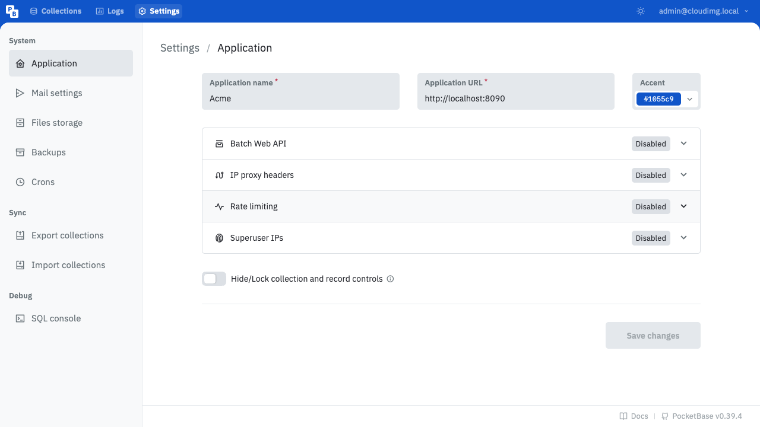Image resolution: width=760 pixels, height=427 pixels.
Task: Open the Settings tab in top bar
Action: point(159,11)
